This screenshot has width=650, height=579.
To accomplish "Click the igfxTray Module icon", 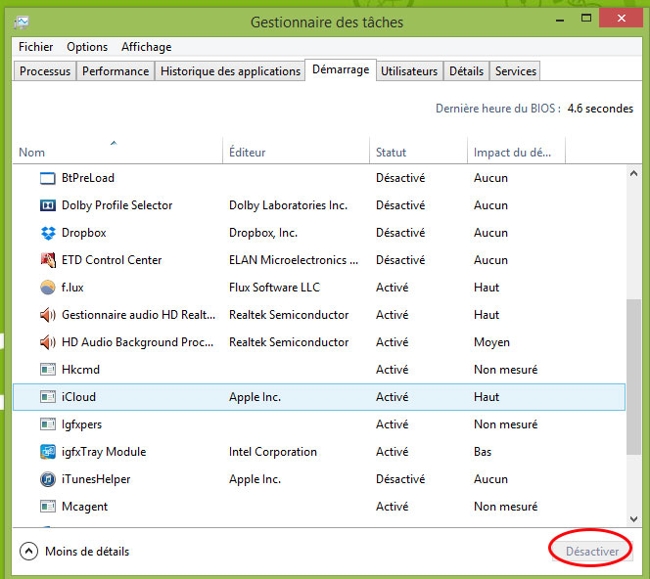I will point(48,452).
